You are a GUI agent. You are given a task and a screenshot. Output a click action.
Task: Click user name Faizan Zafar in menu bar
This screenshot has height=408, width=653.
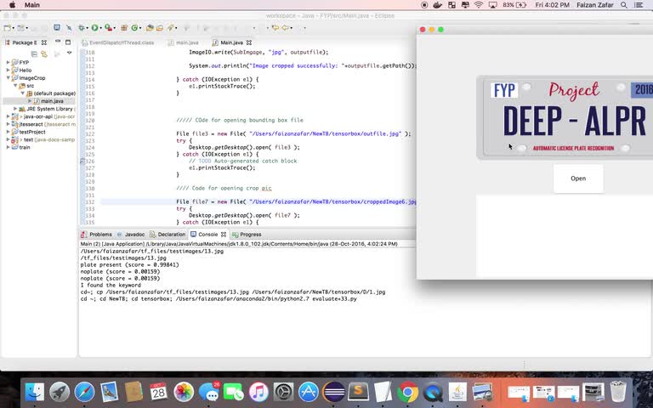click(x=594, y=5)
